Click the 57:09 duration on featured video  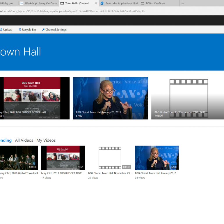pos(79,116)
